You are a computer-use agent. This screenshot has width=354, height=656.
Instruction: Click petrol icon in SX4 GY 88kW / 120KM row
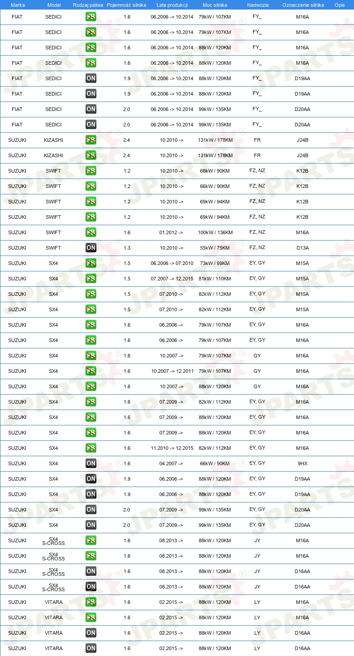(x=91, y=386)
